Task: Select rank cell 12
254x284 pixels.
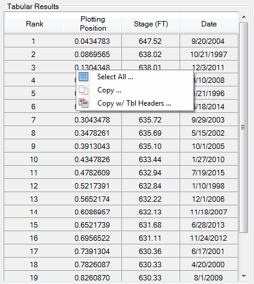Action: coord(34,186)
